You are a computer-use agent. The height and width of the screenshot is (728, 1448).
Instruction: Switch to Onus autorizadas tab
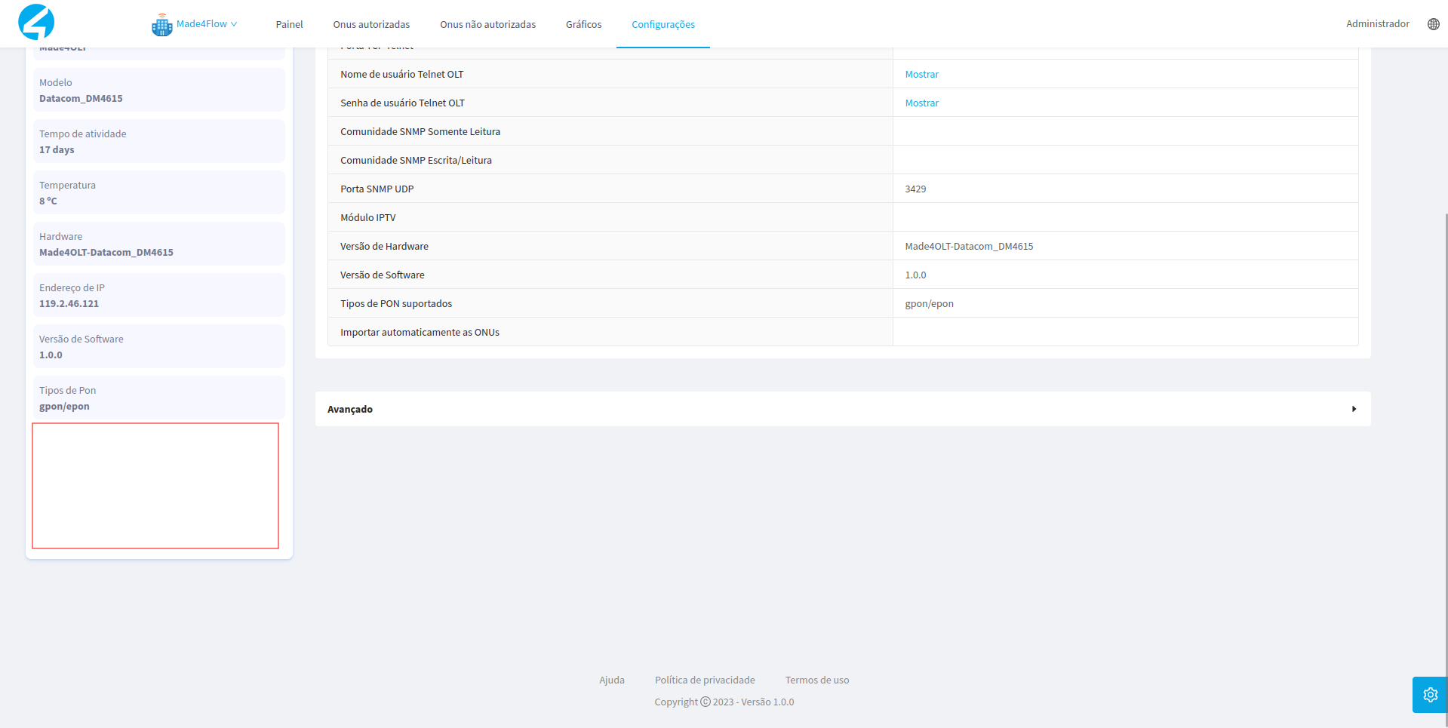tap(371, 25)
